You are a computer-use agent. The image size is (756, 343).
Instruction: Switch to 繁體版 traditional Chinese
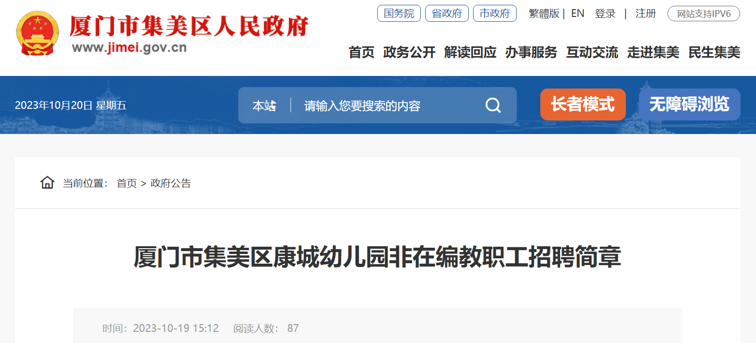[x=544, y=14]
